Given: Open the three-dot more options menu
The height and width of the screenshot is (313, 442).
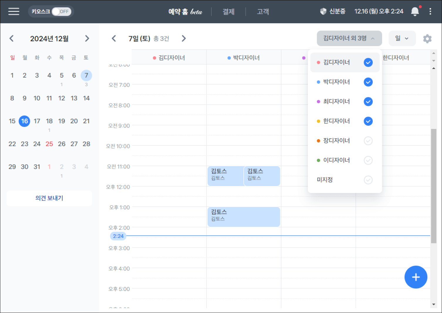Looking at the screenshot, I should pos(430,11).
